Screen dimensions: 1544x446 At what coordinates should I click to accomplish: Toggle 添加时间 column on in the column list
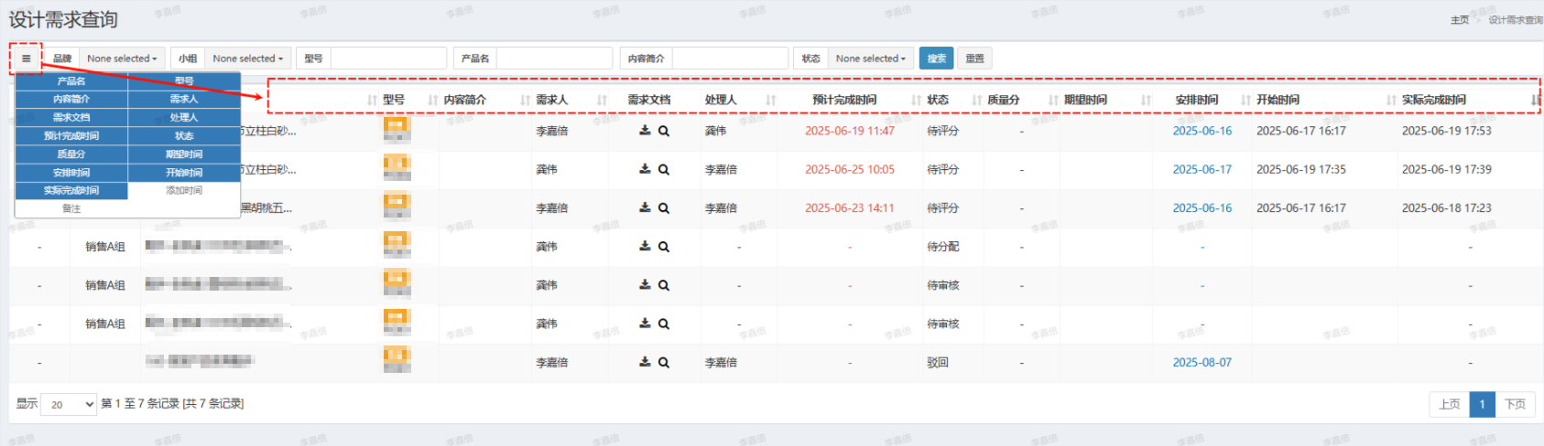click(x=184, y=191)
